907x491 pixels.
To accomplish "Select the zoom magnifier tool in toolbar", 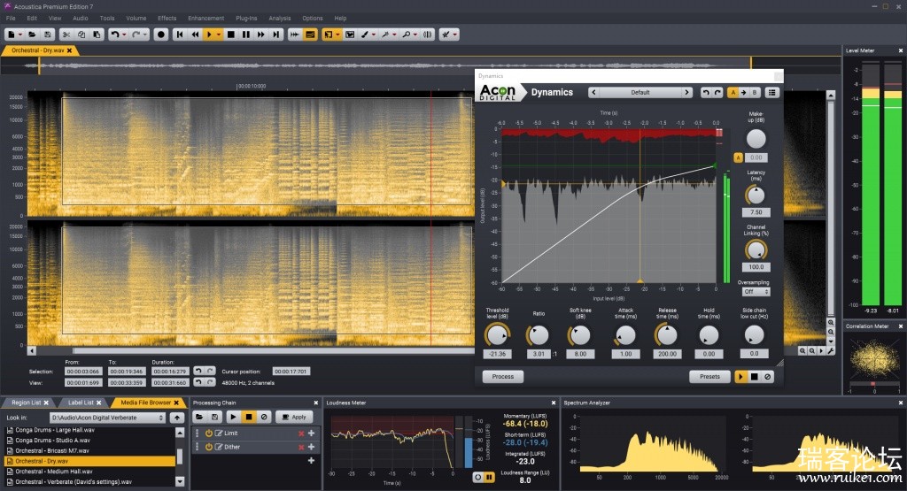I will [406, 35].
